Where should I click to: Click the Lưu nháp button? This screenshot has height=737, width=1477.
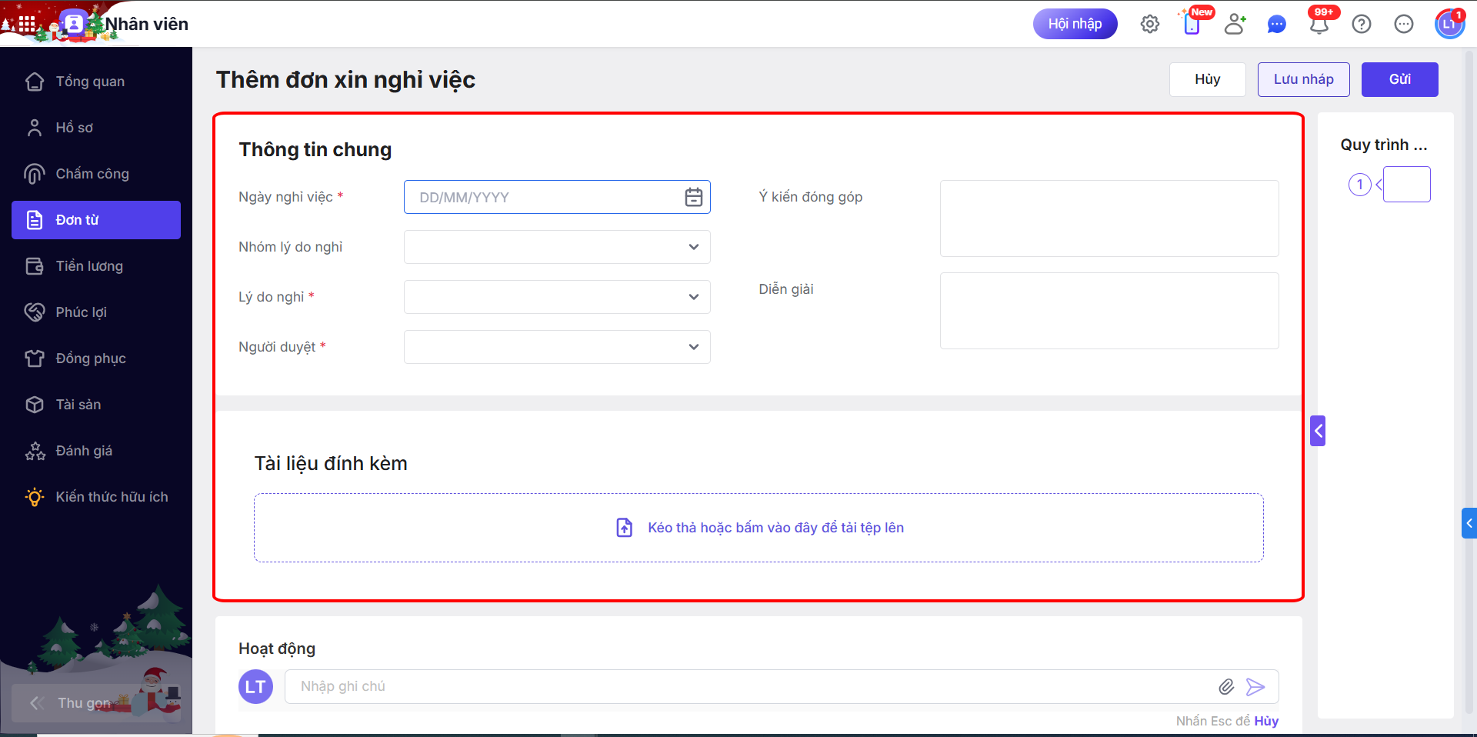(1303, 79)
